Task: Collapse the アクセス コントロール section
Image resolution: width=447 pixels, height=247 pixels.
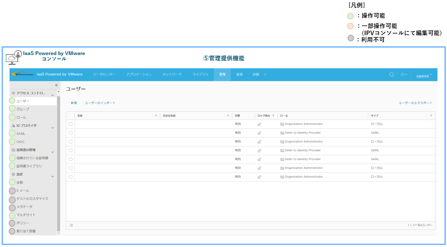Action: coord(53,95)
